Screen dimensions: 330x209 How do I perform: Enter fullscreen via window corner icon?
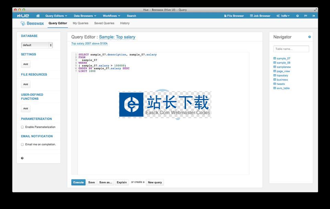pyautogui.click(x=315, y=10)
